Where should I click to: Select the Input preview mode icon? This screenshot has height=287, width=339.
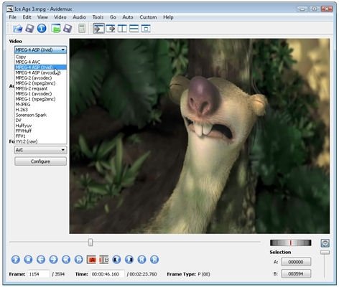coord(98,29)
